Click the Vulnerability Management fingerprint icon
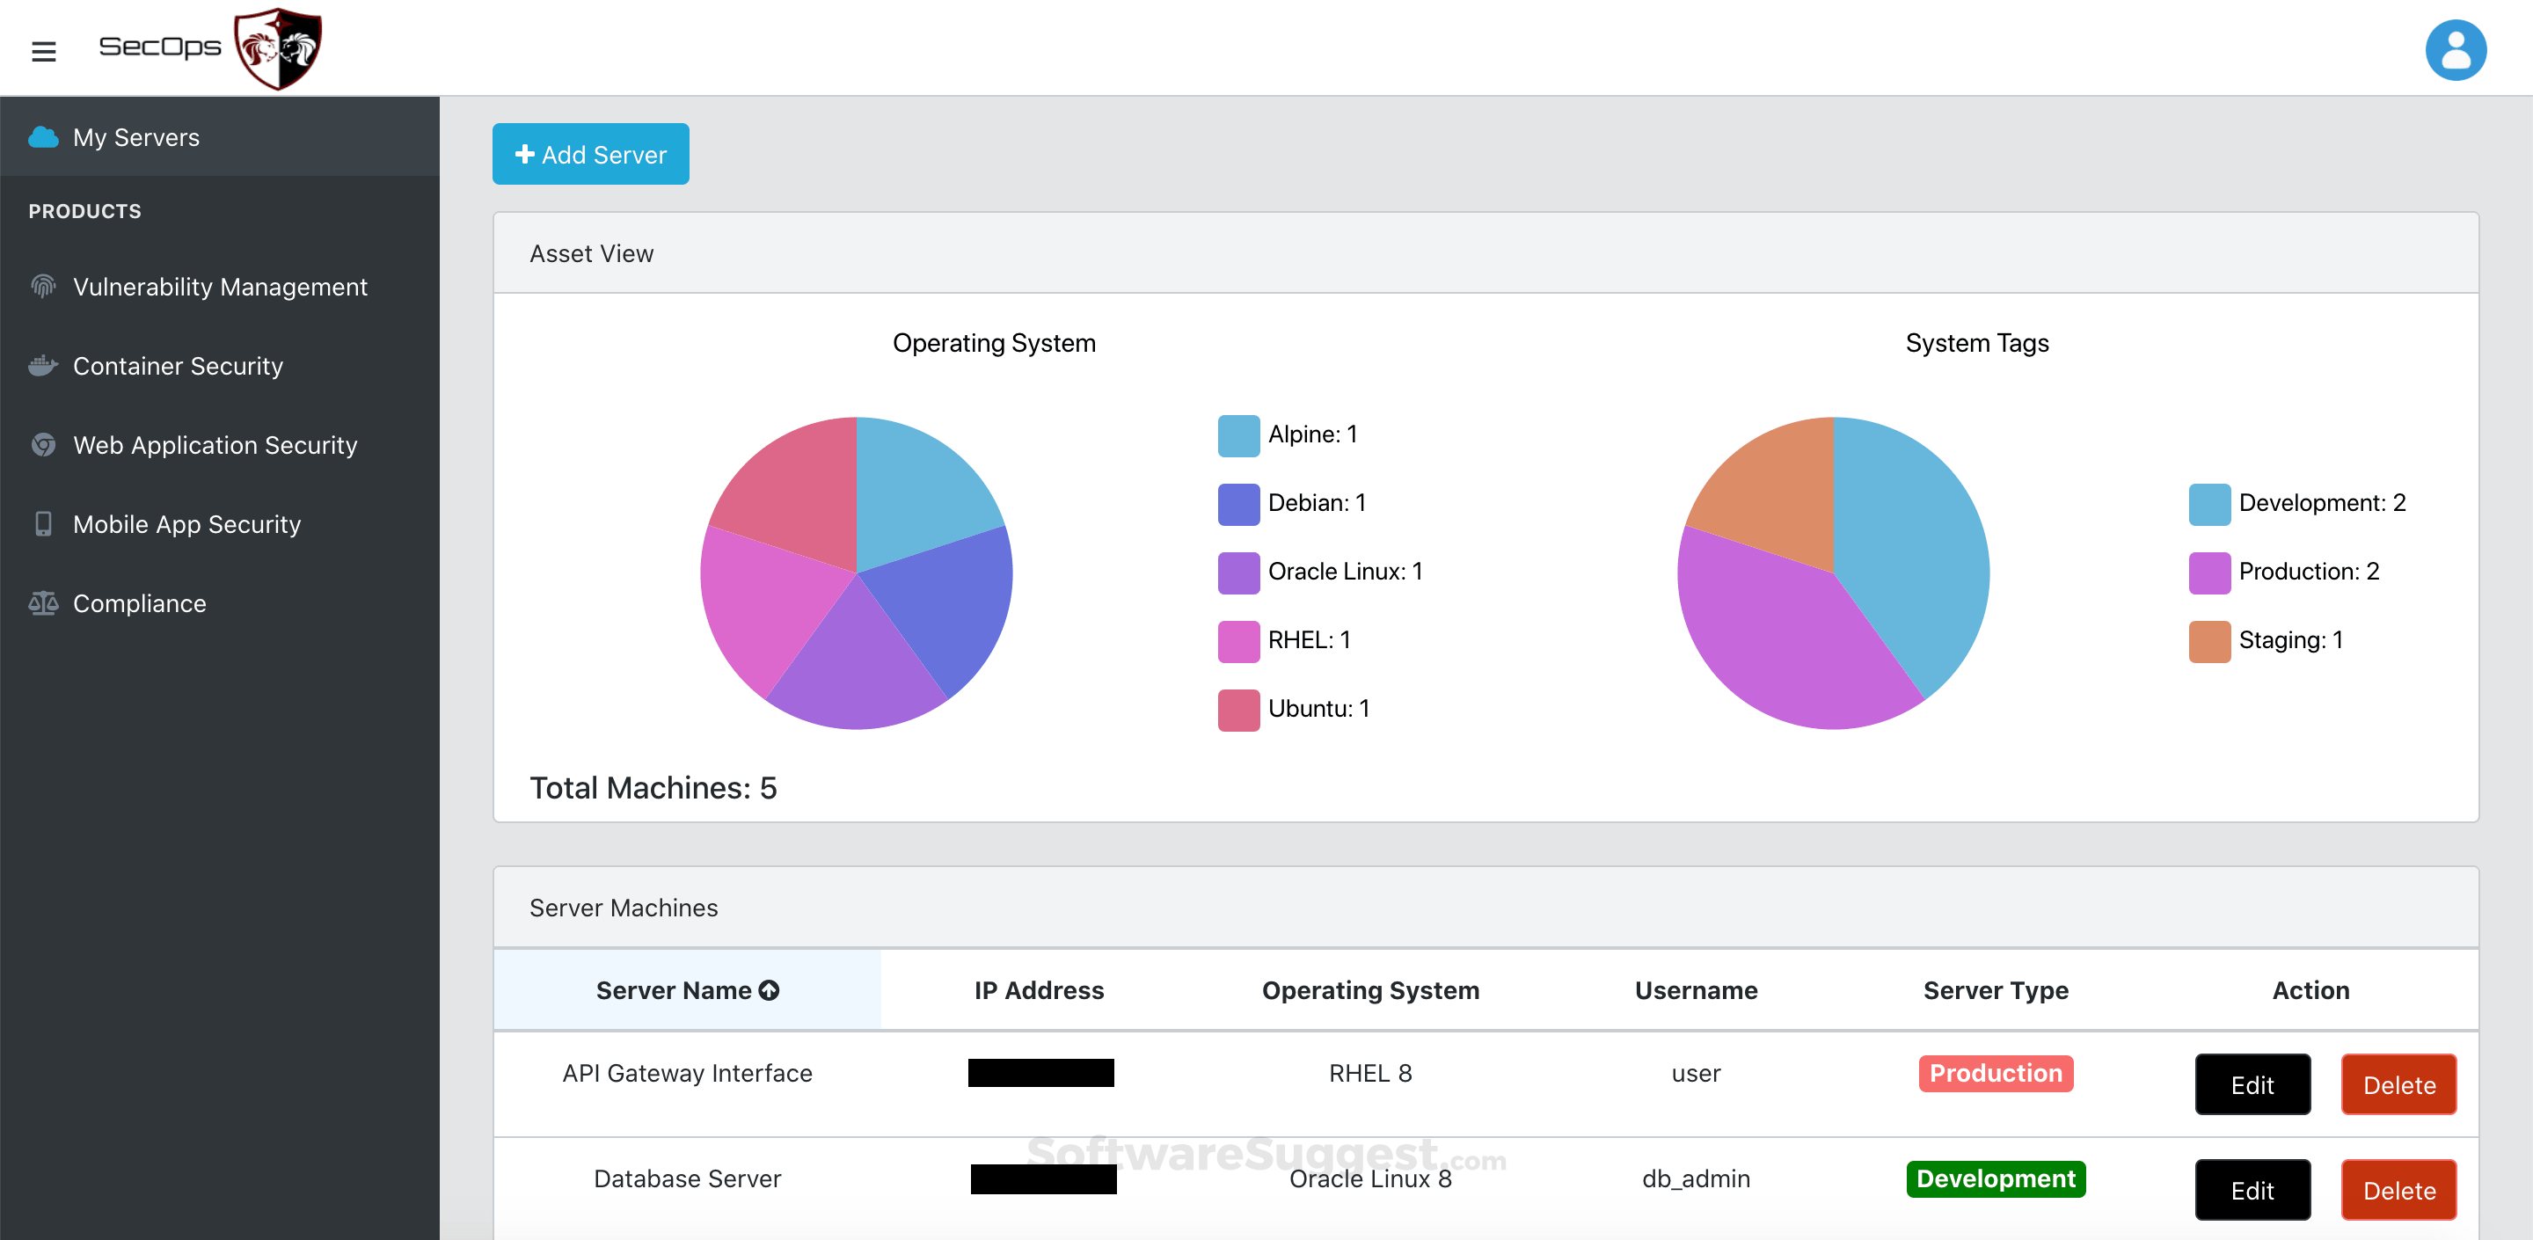The image size is (2533, 1240). click(x=42, y=286)
